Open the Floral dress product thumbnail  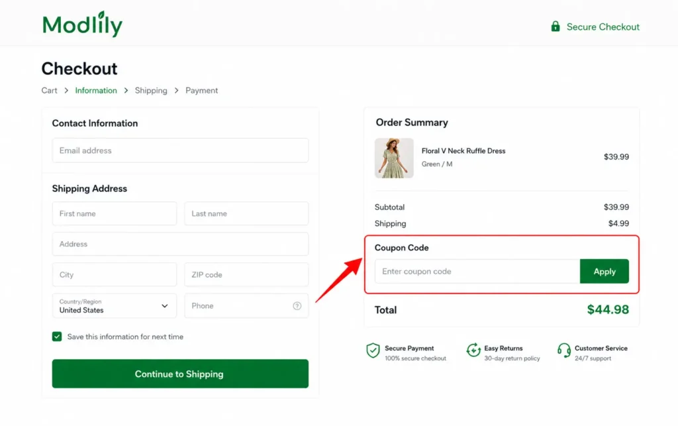coord(394,158)
